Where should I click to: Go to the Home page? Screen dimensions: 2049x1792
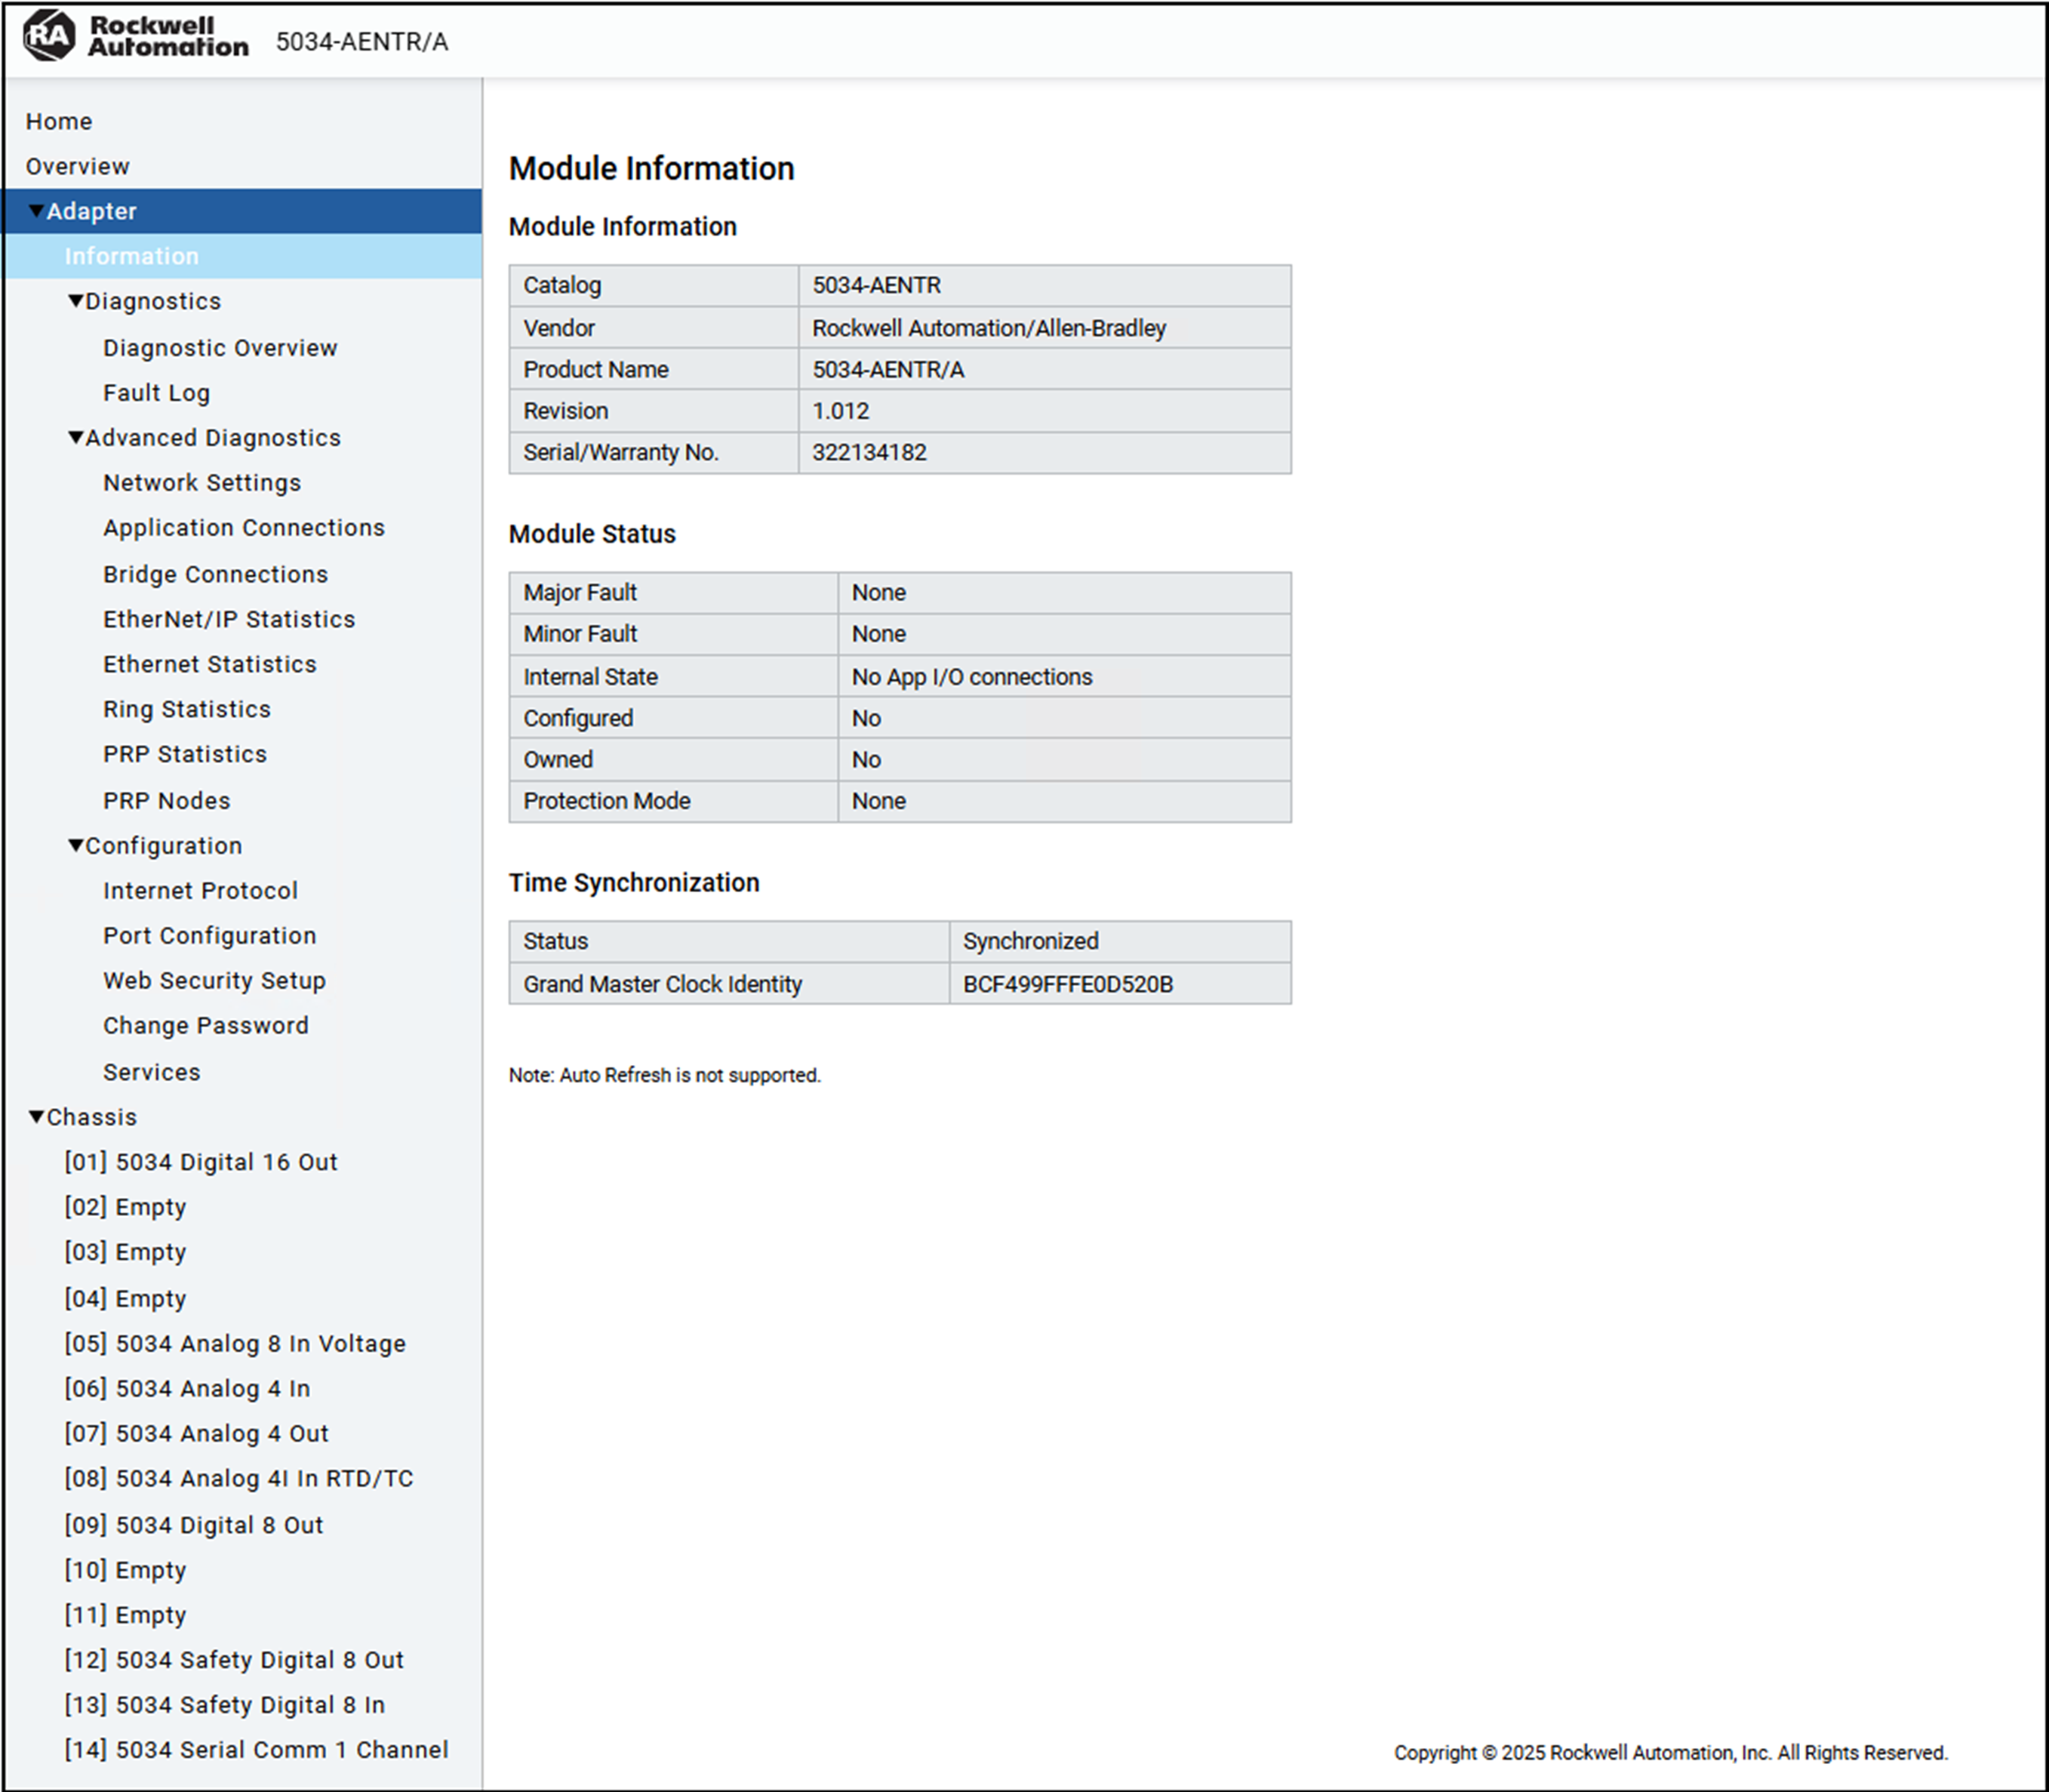(x=59, y=121)
